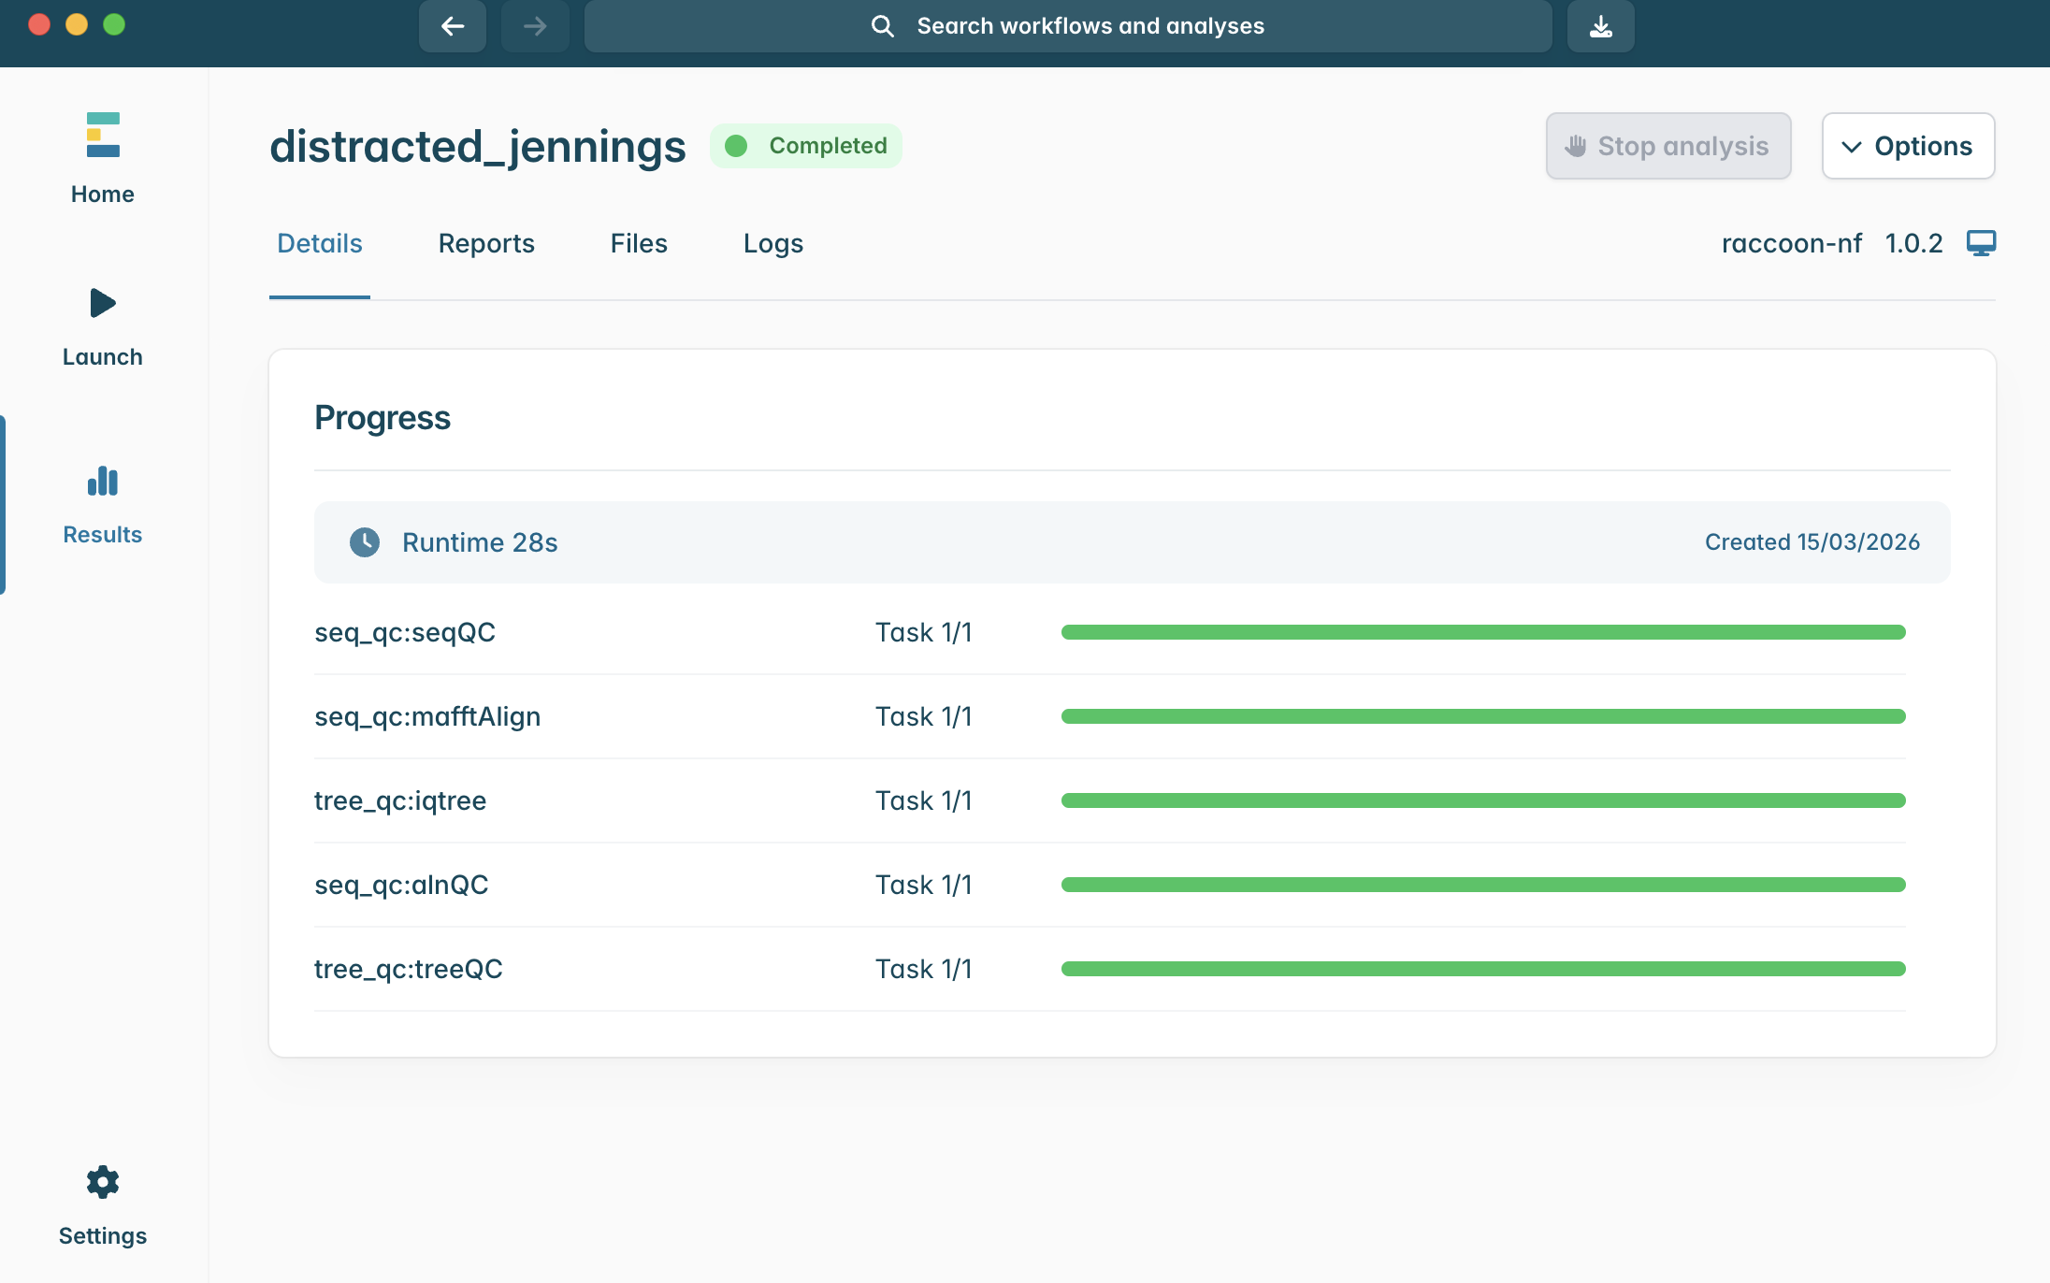Select the tree_qc:iqtree task row
2050x1283 pixels.
click(x=400, y=800)
